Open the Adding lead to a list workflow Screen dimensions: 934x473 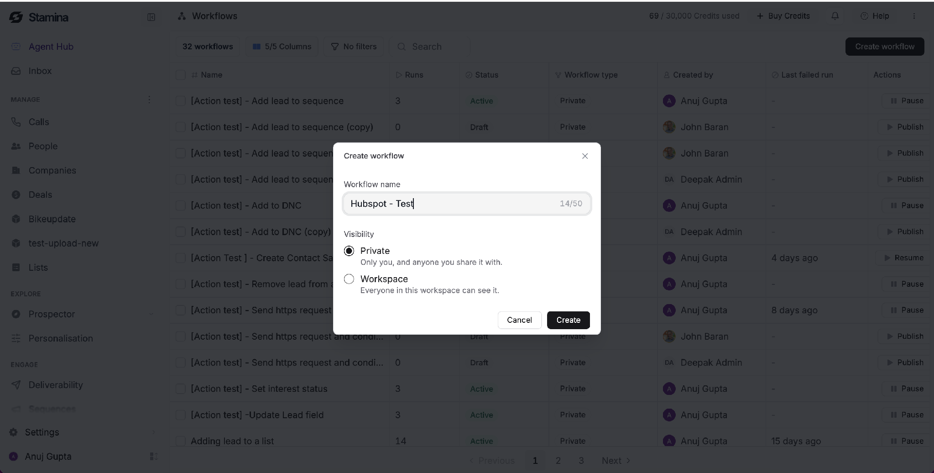[x=232, y=441]
